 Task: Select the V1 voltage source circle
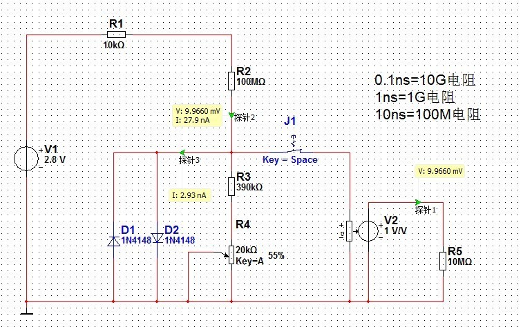26,158
